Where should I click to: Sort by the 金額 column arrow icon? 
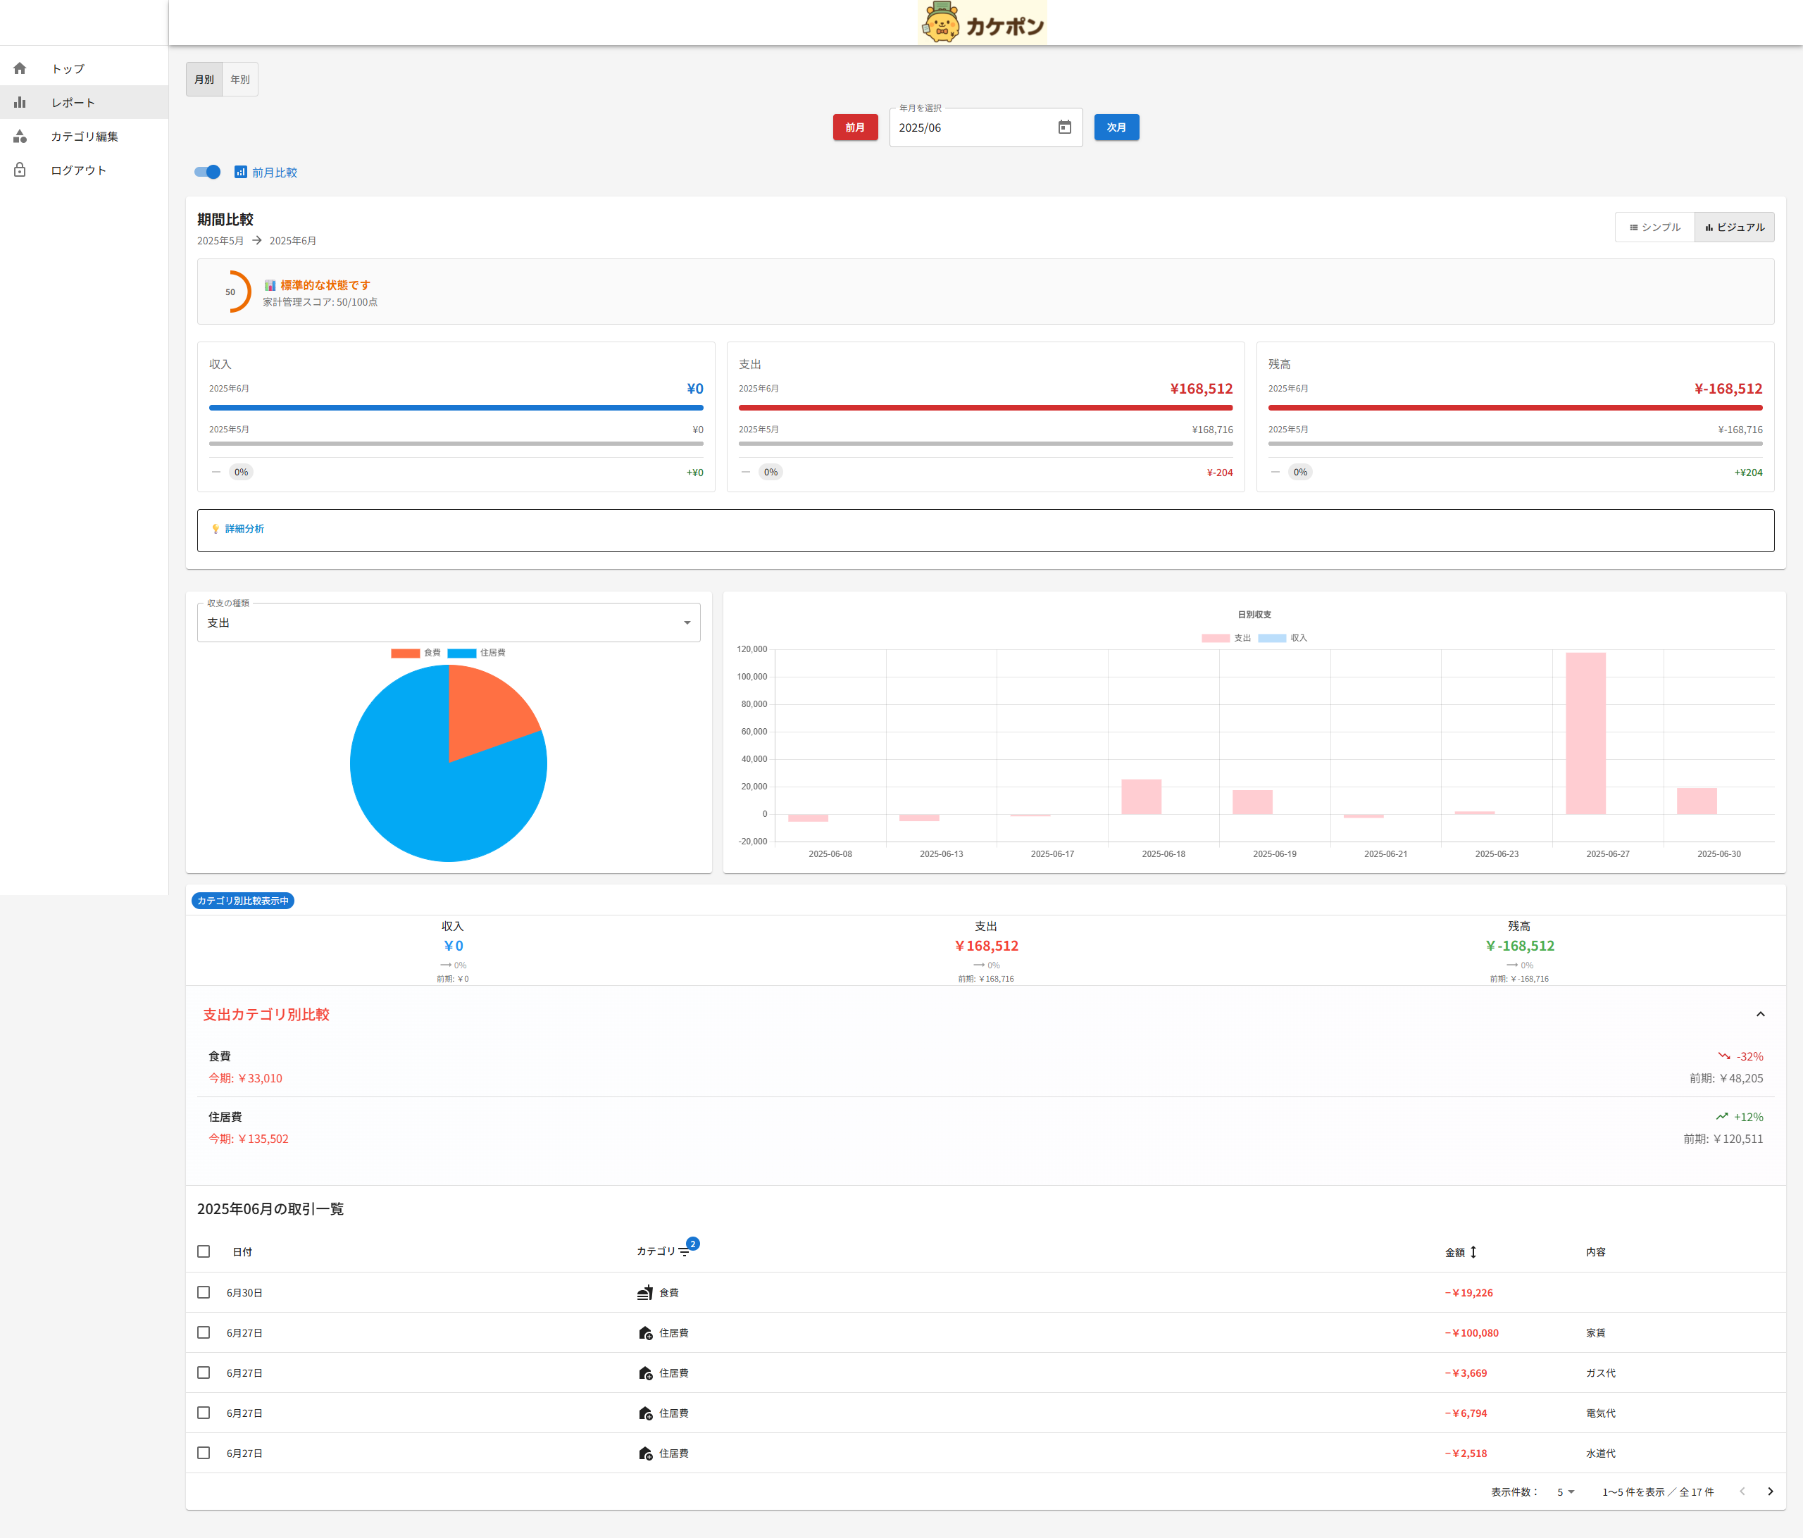point(1473,1253)
